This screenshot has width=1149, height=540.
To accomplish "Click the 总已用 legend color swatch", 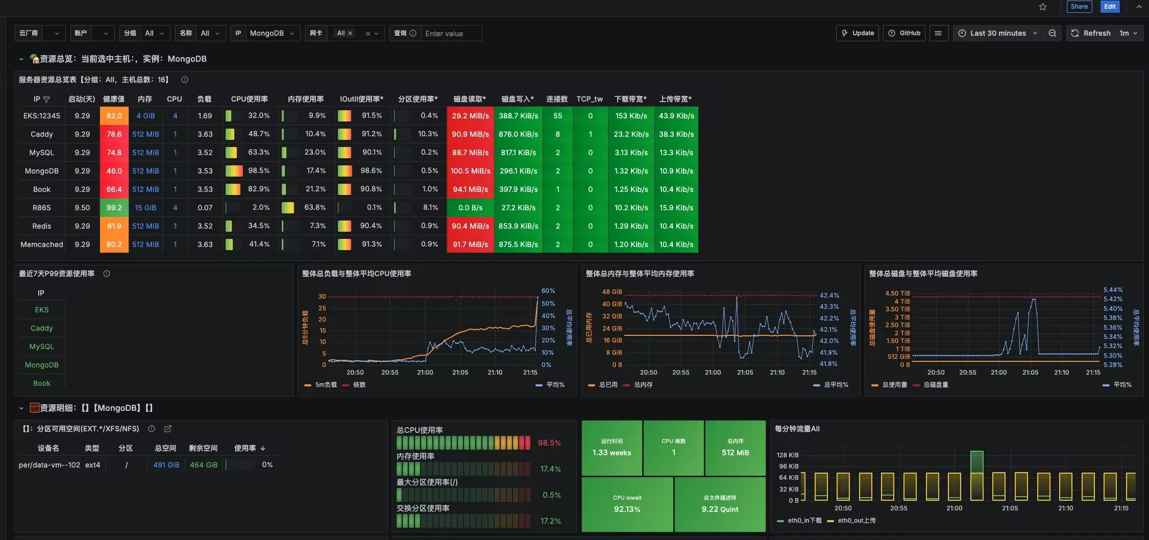I will point(591,385).
